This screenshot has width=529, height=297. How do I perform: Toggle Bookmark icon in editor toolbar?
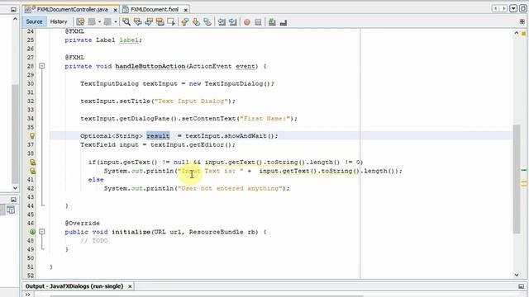point(207,22)
